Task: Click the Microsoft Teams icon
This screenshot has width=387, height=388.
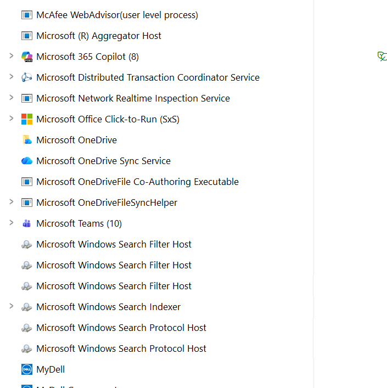Action: (x=26, y=223)
